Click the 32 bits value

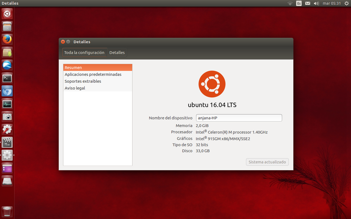pos(202,145)
